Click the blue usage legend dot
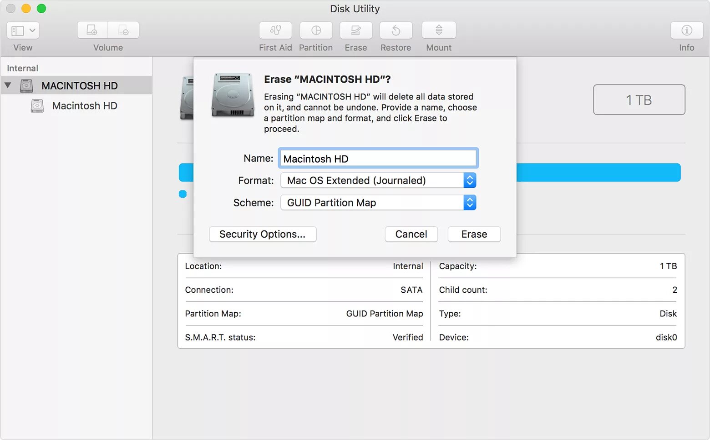The height and width of the screenshot is (440, 710). point(183,194)
